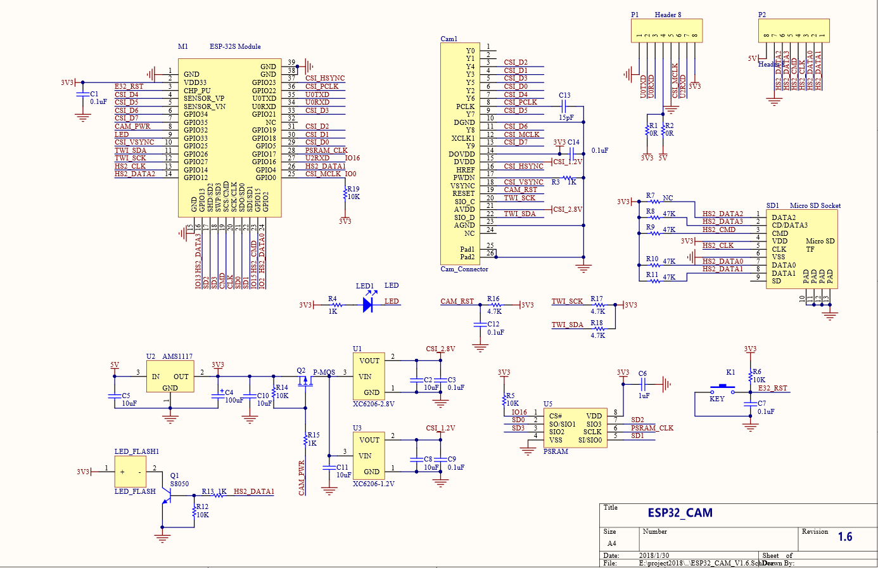This screenshot has height=568, width=878.
Task: Click the "LED_FLASH1" designator
Action: tap(137, 451)
